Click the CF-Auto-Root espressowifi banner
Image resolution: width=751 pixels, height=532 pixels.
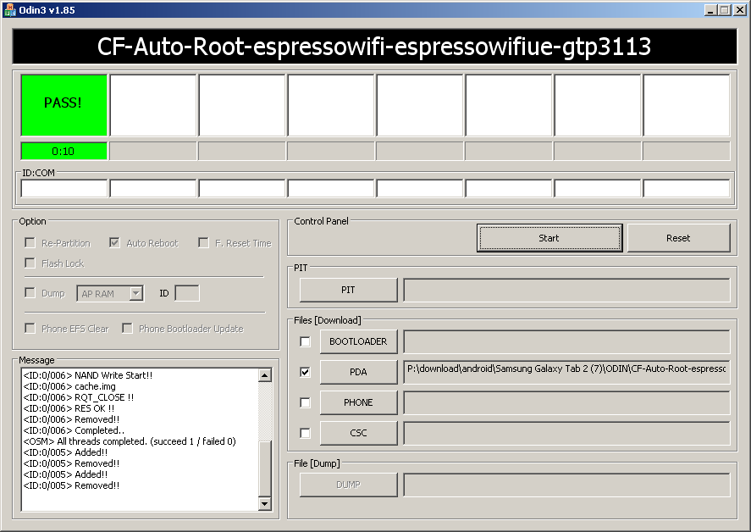pos(374,47)
